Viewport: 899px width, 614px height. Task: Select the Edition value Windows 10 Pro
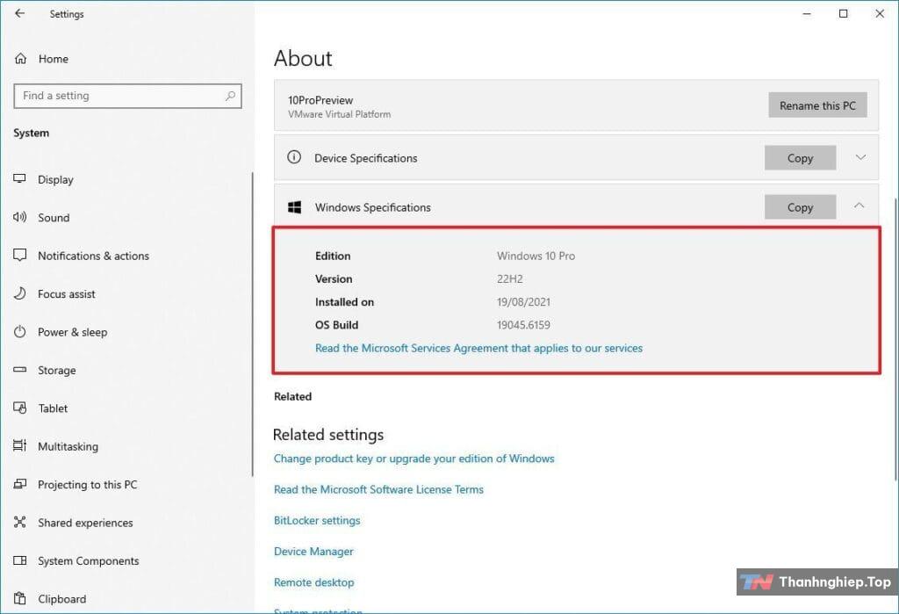tap(536, 256)
